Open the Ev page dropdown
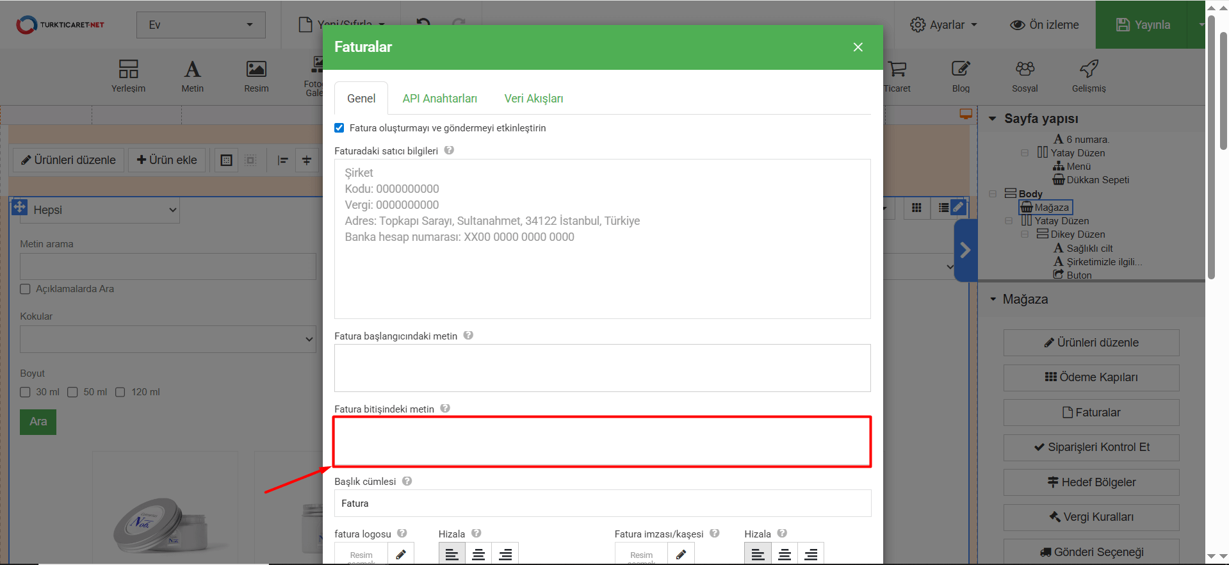The width and height of the screenshot is (1229, 565). 200,25
